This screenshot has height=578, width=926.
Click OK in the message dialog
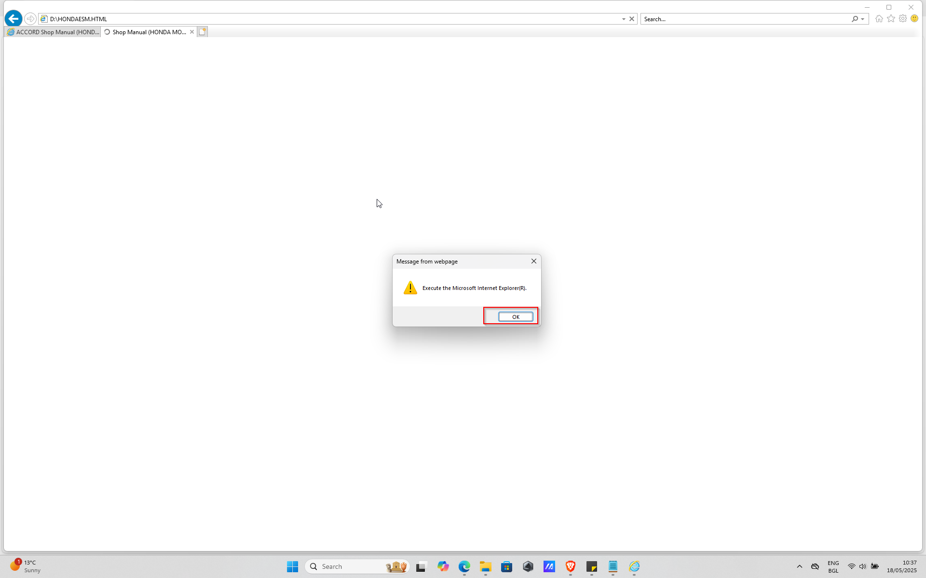(516, 316)
